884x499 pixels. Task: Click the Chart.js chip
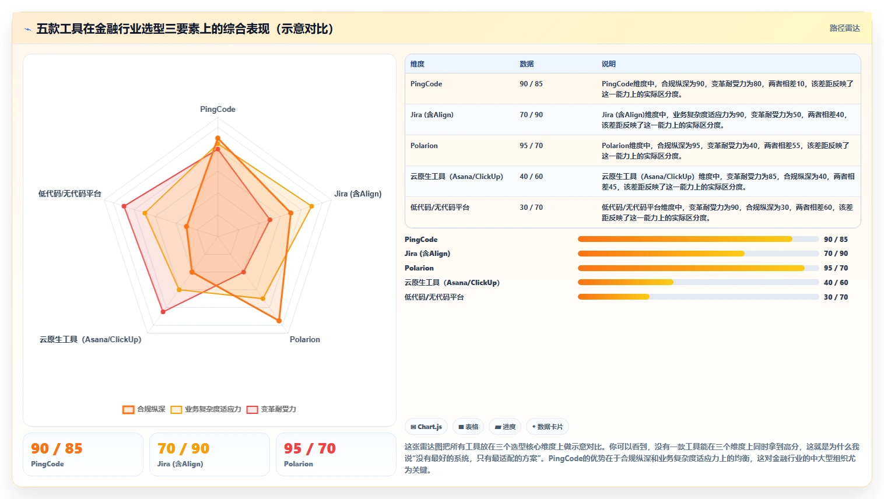pyautogui.click(x=426, y=427)
